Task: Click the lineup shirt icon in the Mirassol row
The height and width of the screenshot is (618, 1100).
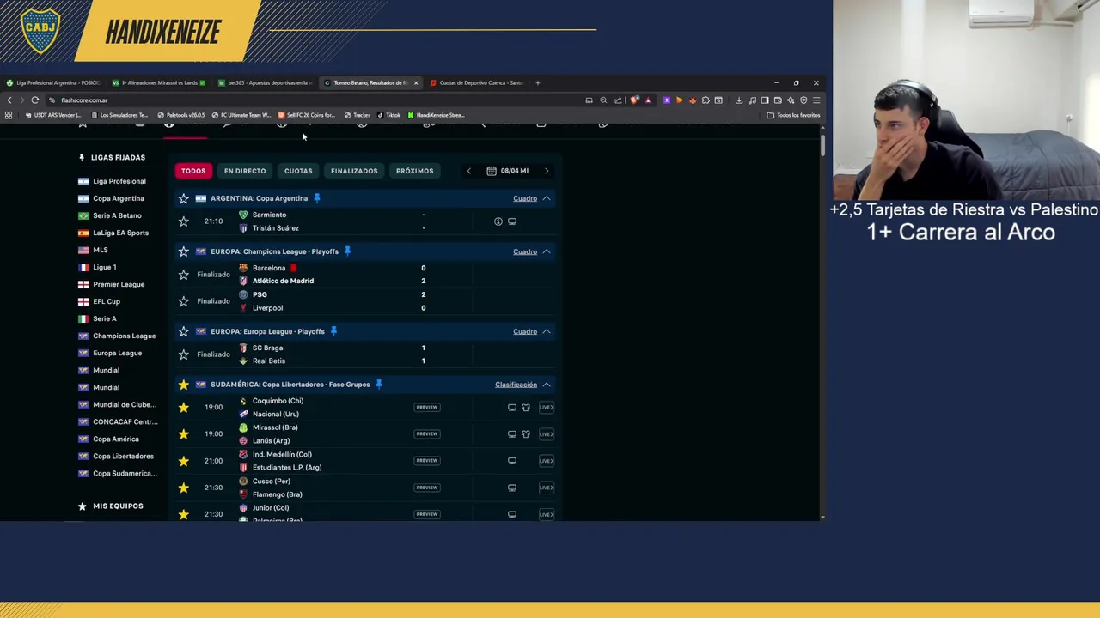Action: (526, 434)
